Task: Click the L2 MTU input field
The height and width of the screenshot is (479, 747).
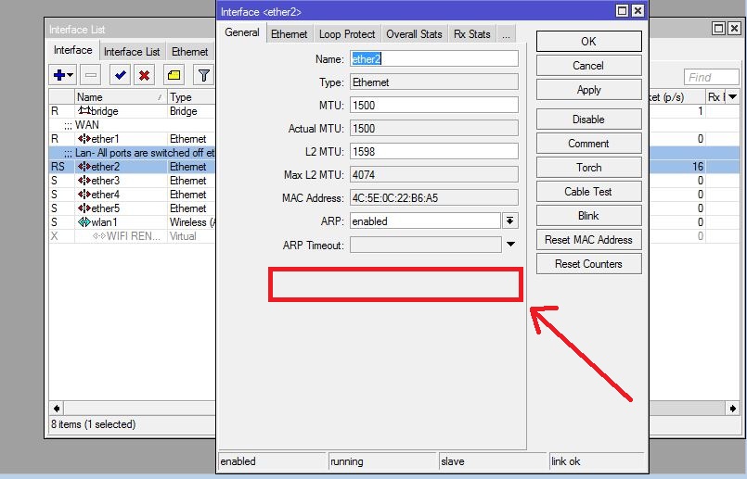Action: [x=434, y=152]
